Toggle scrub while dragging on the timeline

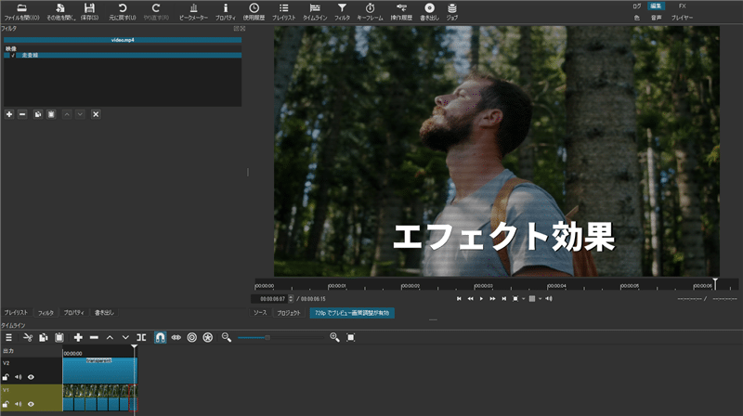(x=176, y=337)
